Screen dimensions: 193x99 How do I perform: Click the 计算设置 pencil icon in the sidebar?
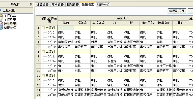[1, 24]
